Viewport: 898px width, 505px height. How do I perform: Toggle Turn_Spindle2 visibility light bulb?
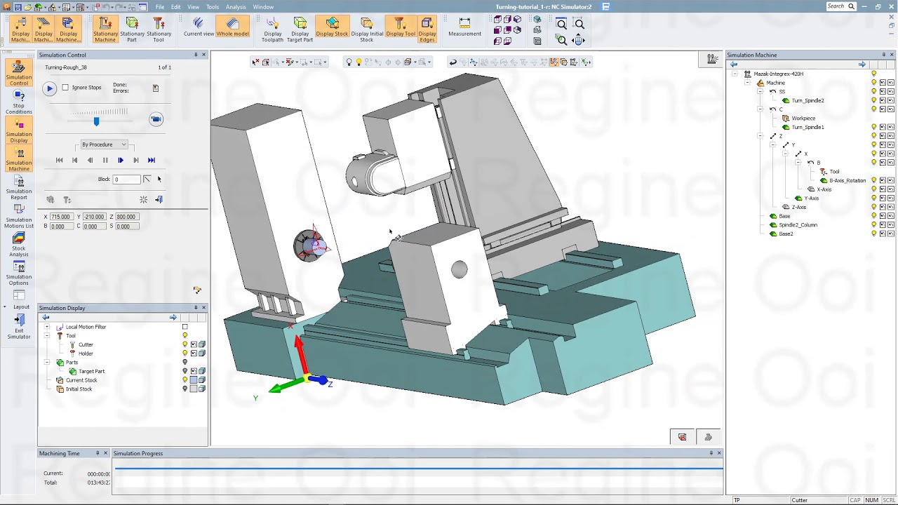pos(874,100)
